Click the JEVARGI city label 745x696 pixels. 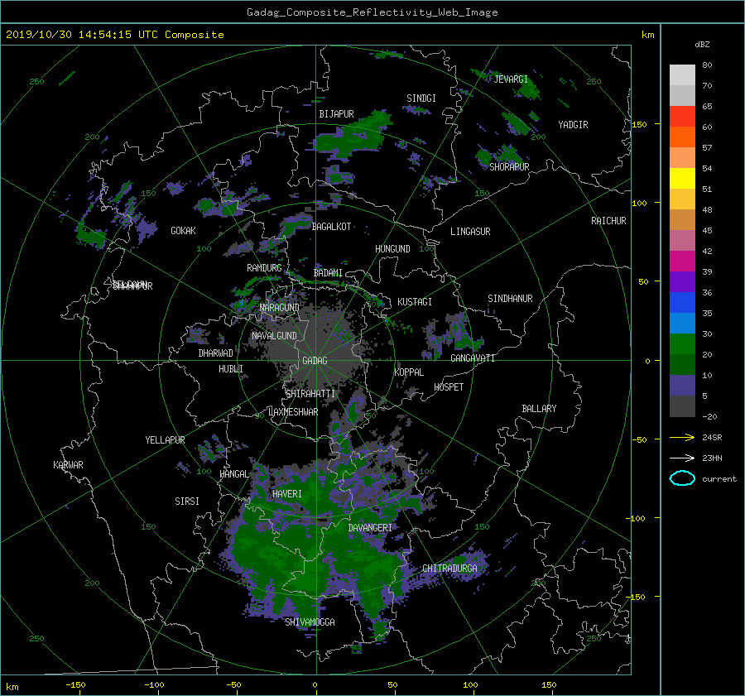pos(511,79)
